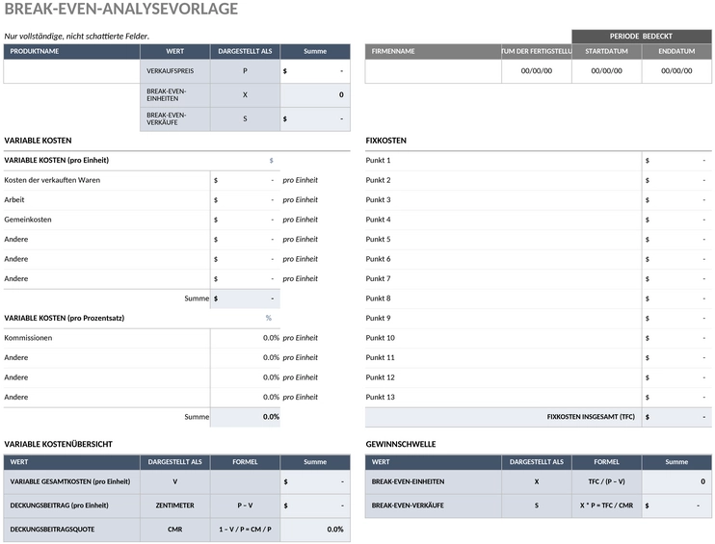Select amount cell for Kosten der verkauften Waren
The image size is (715, 544).
pos(245,180)
